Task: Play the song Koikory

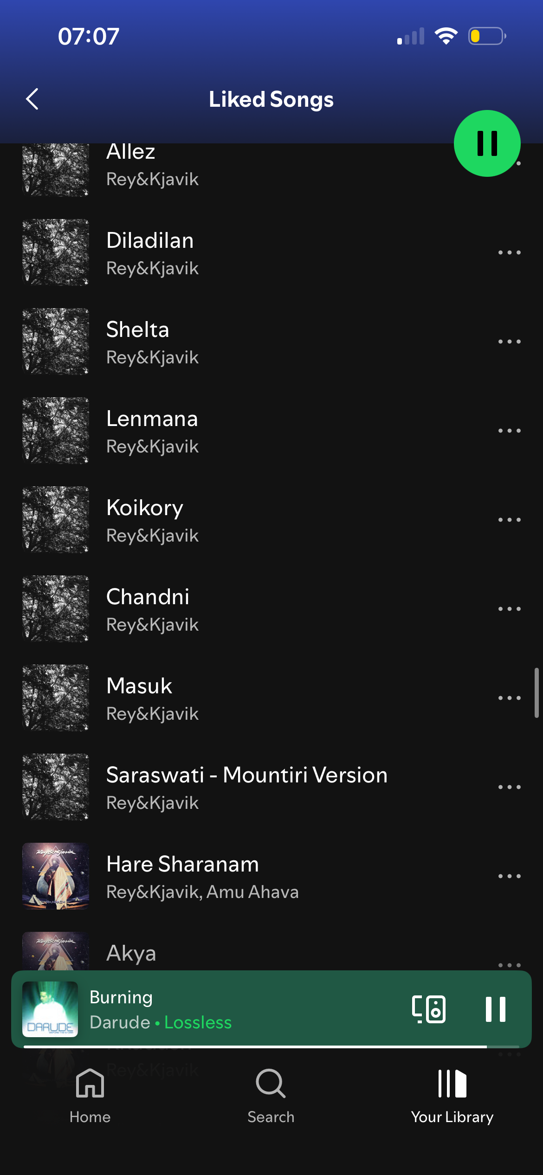Action: click(x=251, y=520)
